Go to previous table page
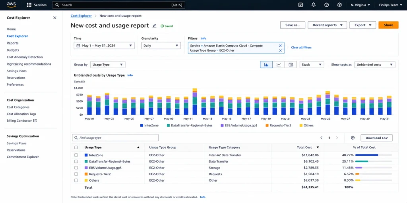Image resolution: width=407 pixels, height=203 pixels. (321, 138)
